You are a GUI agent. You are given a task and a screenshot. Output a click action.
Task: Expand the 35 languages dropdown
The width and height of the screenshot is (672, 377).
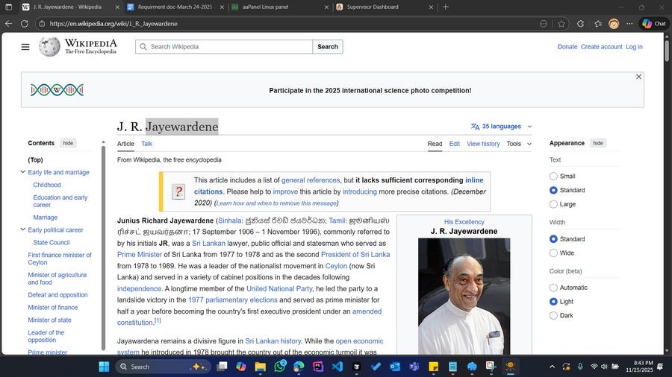coord(501,127)
